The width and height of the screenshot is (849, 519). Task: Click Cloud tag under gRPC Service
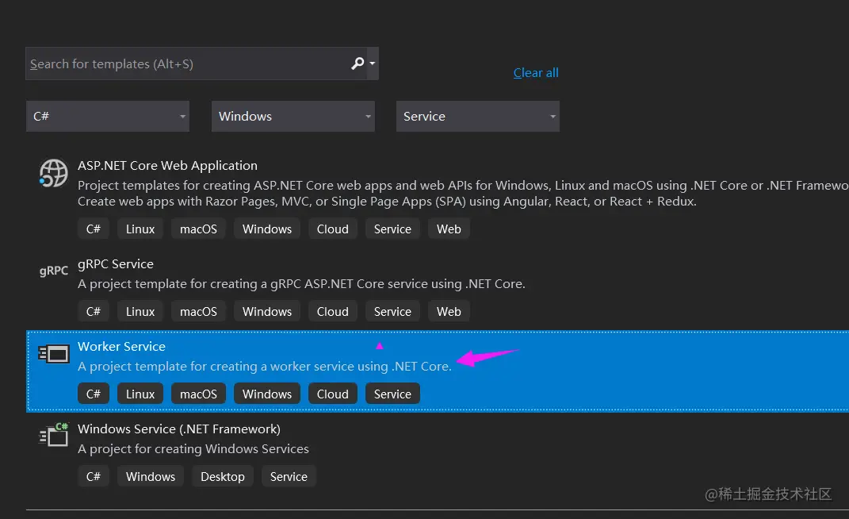[332, 311]
